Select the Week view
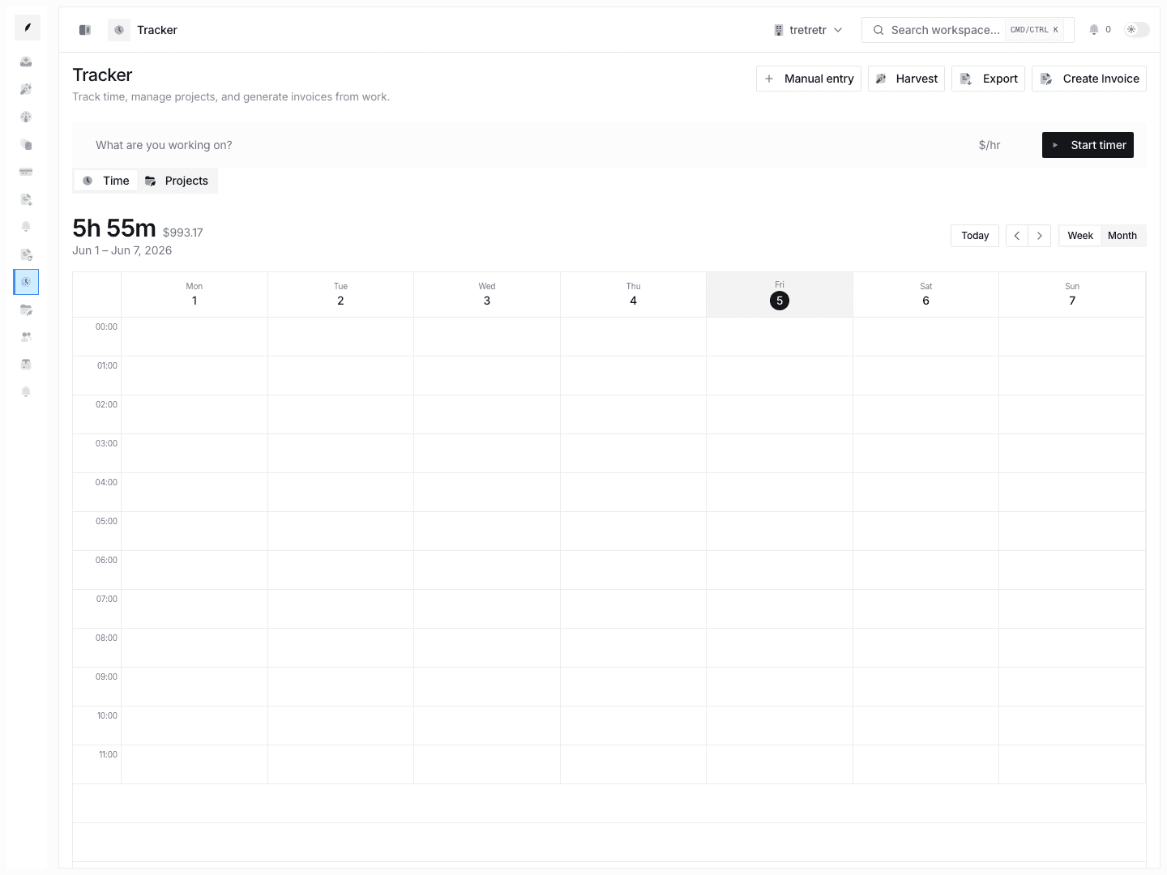1167x875 pixels. coord(1080,236)
